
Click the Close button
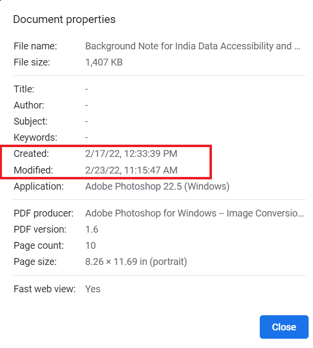tap(284, 327)
